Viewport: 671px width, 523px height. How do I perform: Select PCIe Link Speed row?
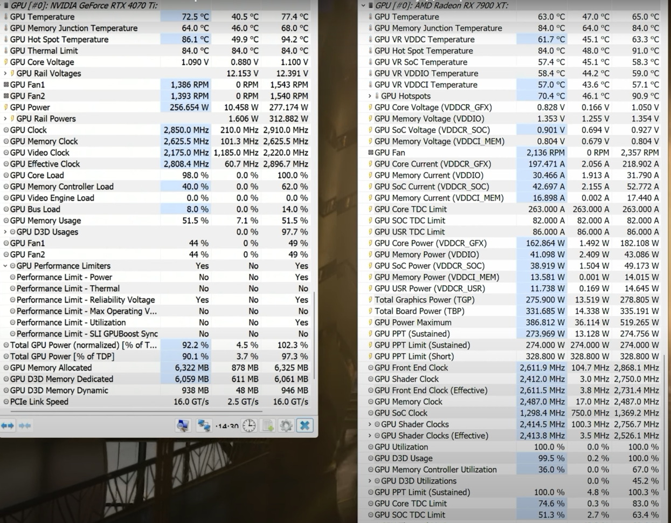tap(156, 402)
